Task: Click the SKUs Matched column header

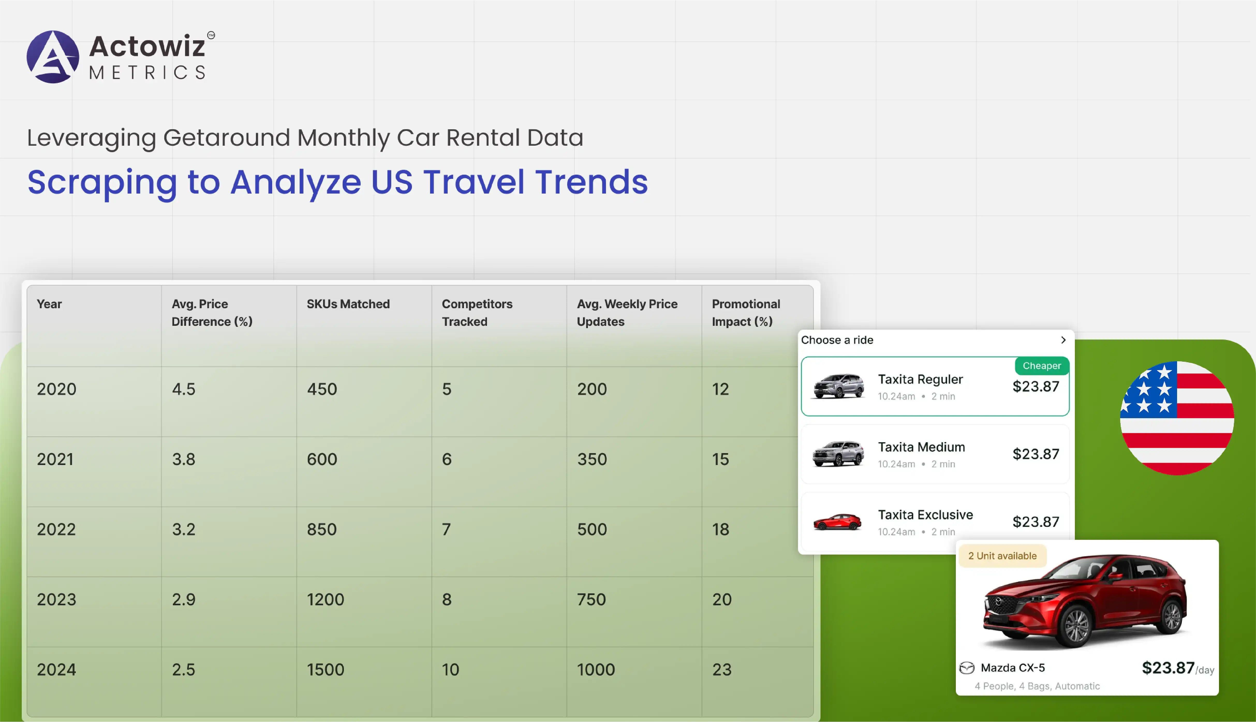Action: pyautogui.click(x=348, y=304)
